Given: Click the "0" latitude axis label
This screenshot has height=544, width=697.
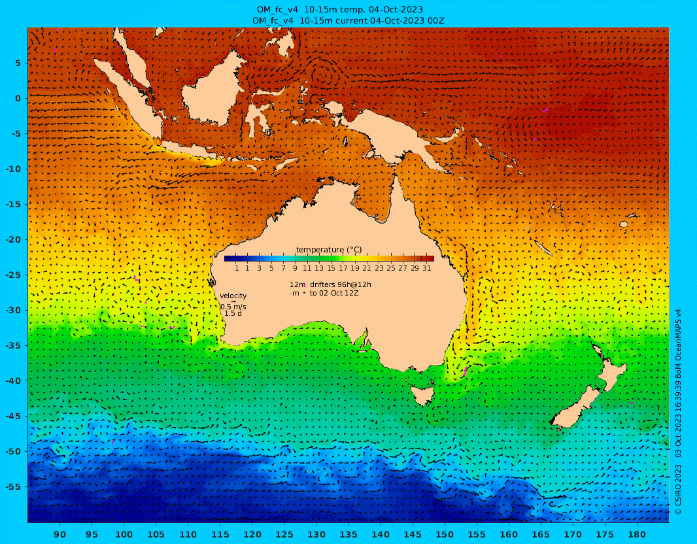Looking at the screenshot, I should [x=18, y=98].
